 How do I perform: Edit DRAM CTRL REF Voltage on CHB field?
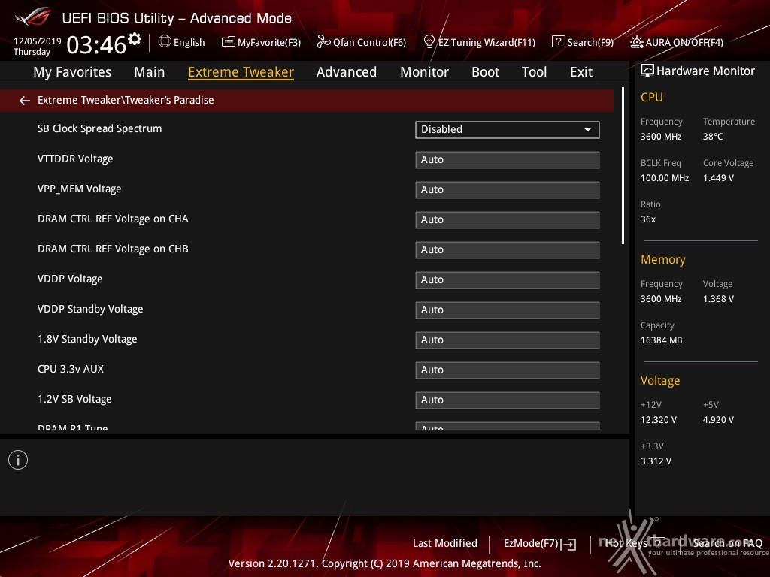click(x=508, y=249)
